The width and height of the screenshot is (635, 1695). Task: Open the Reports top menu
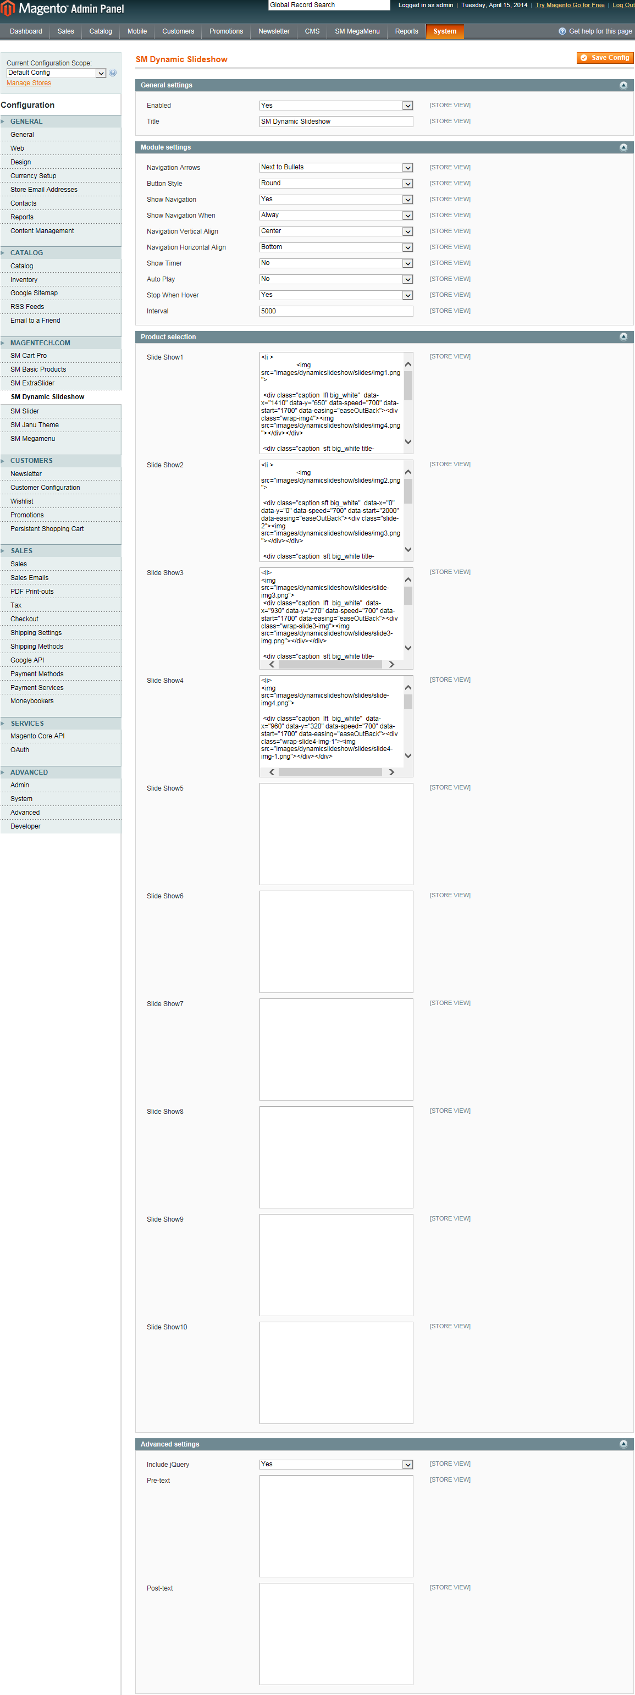click(x=407, y=31)
